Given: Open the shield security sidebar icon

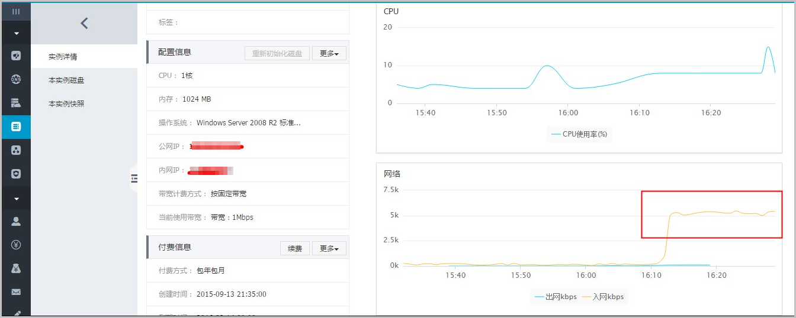Looking at the screenshot, I should click(x=16, y=174).
